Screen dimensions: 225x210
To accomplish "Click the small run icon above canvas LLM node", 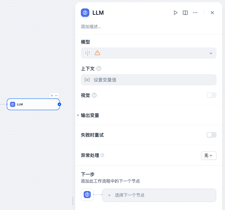I will (52, 96).
